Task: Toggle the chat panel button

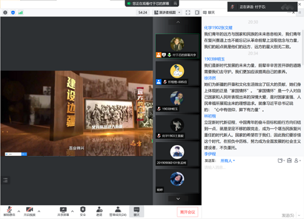Action: click(137, 211)
